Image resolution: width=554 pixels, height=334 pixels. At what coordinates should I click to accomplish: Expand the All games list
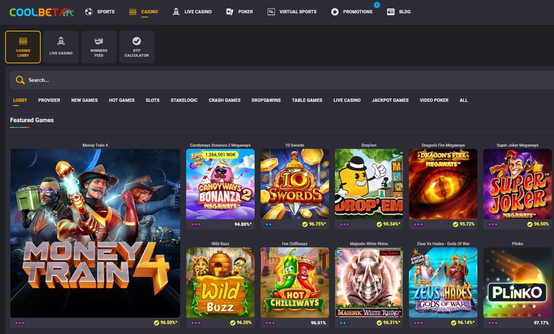[x=464, y=100]
